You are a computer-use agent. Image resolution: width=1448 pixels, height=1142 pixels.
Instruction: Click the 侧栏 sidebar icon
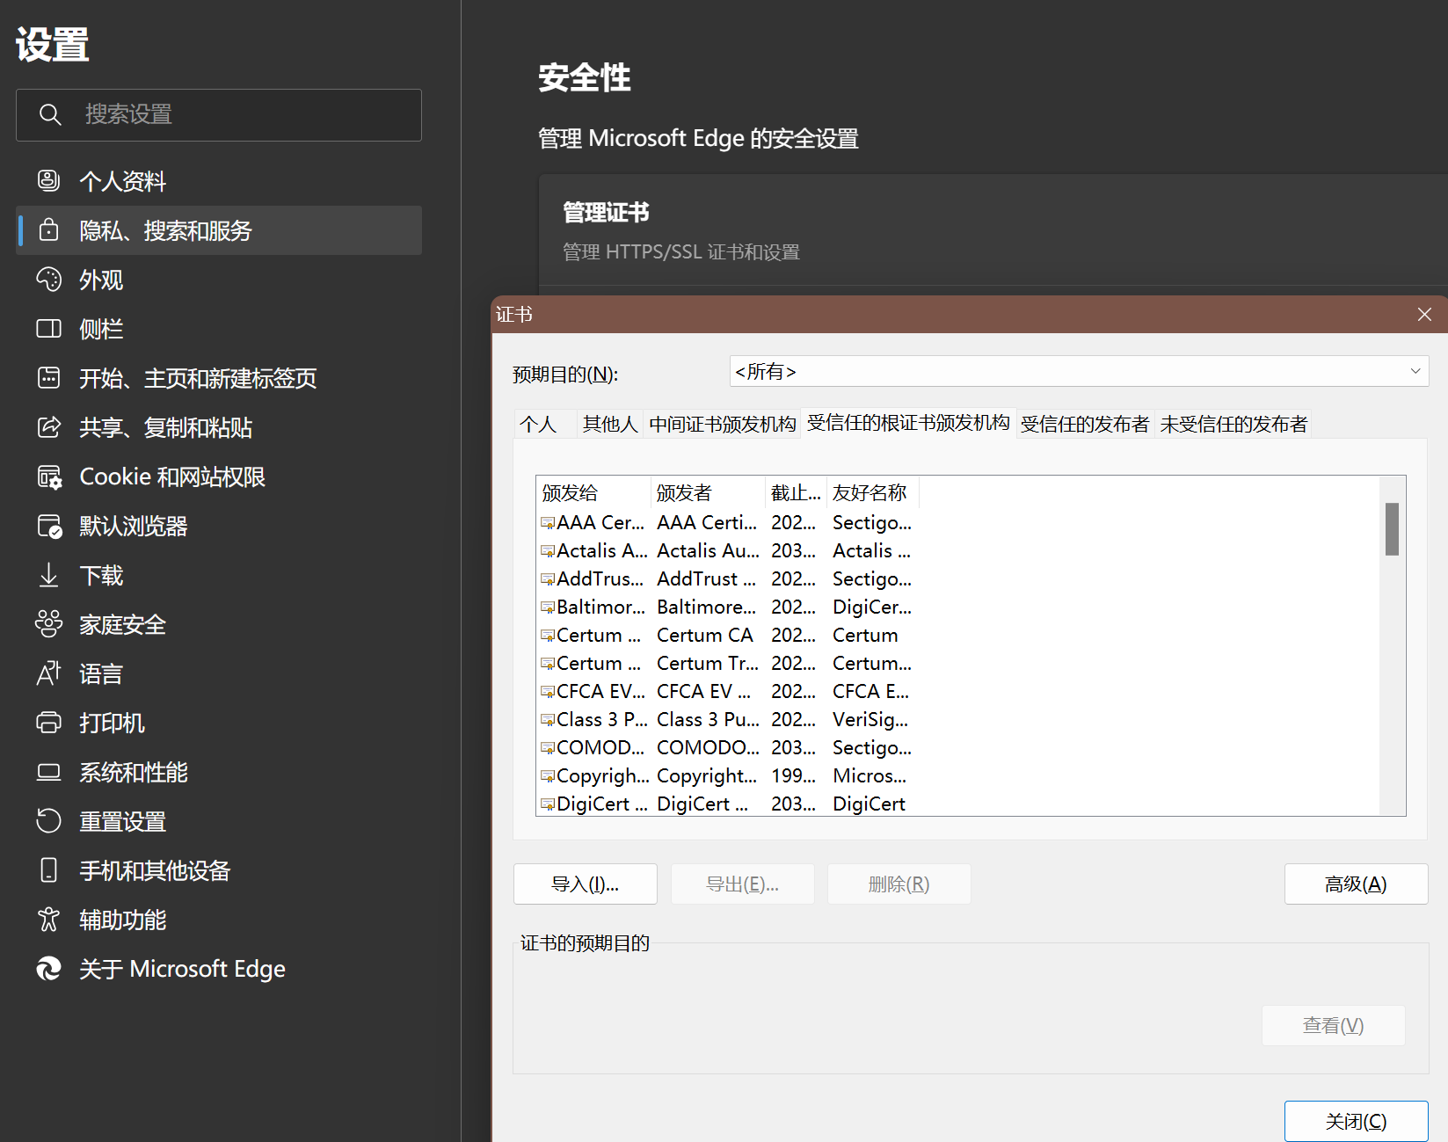[x=48, y=329]
